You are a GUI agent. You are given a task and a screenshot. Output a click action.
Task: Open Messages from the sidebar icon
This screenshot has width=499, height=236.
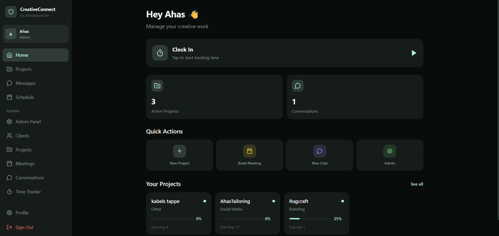(9, 83)
